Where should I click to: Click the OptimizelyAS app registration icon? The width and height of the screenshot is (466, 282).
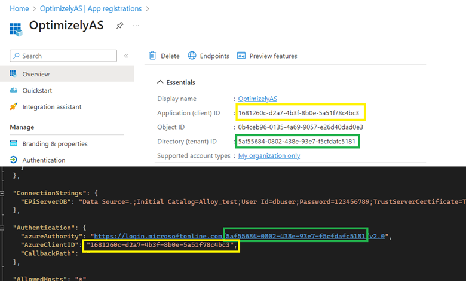(16, 29)
